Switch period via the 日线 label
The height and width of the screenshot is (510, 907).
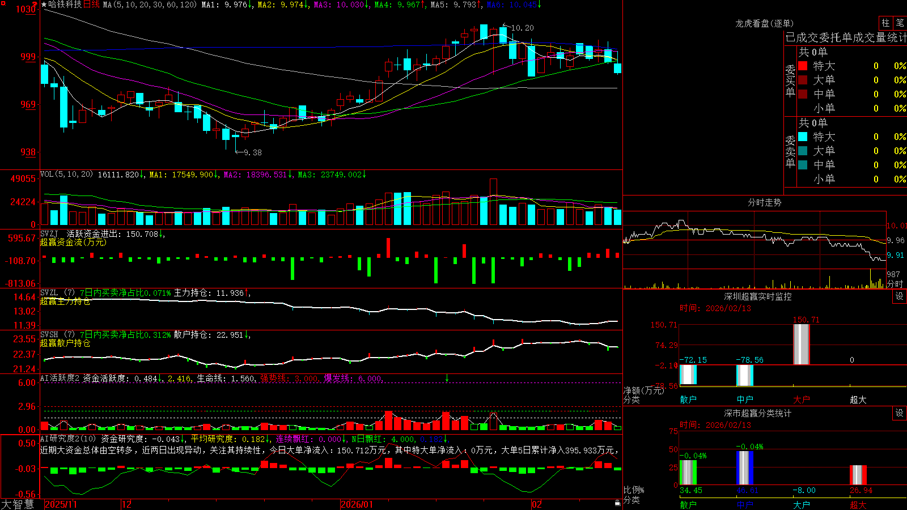click(x=91, y=5)
